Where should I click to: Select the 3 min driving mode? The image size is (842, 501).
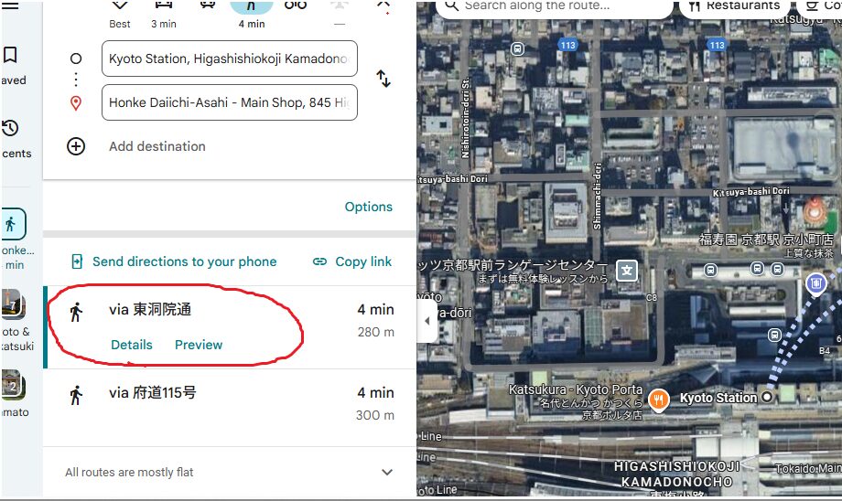pyautogui.click(x=164, y=14)
